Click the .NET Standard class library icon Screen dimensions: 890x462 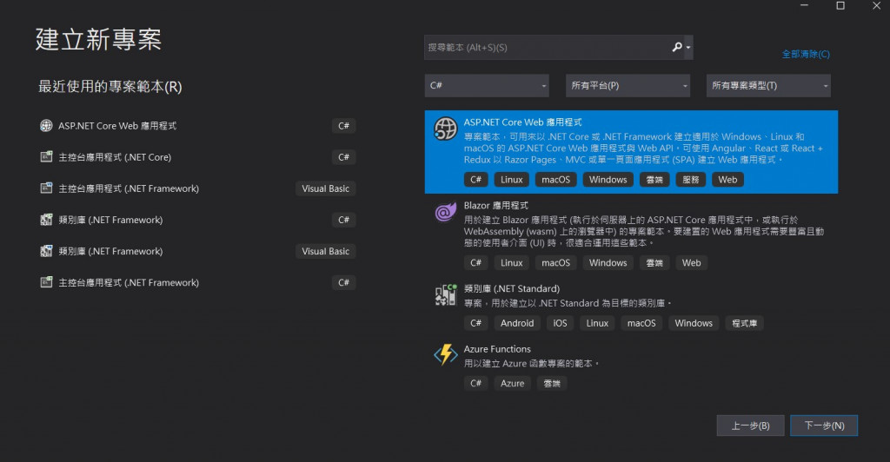point(446,294)
